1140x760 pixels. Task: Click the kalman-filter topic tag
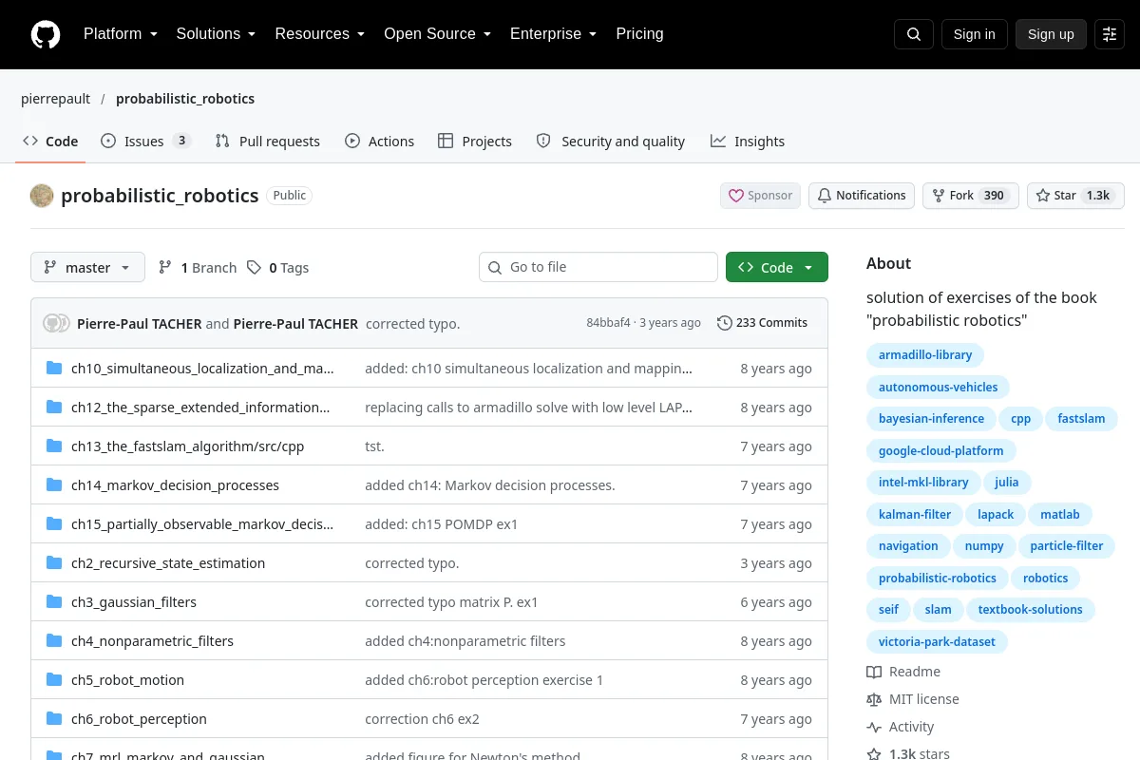coord(915,514)
